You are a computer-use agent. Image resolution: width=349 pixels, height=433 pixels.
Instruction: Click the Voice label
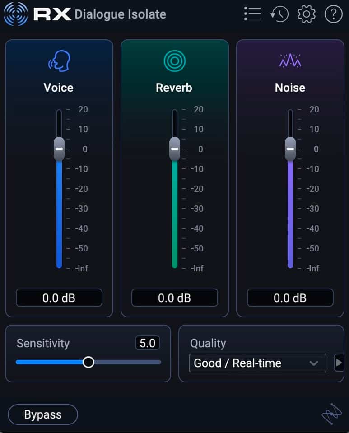(x=59, y=88)
